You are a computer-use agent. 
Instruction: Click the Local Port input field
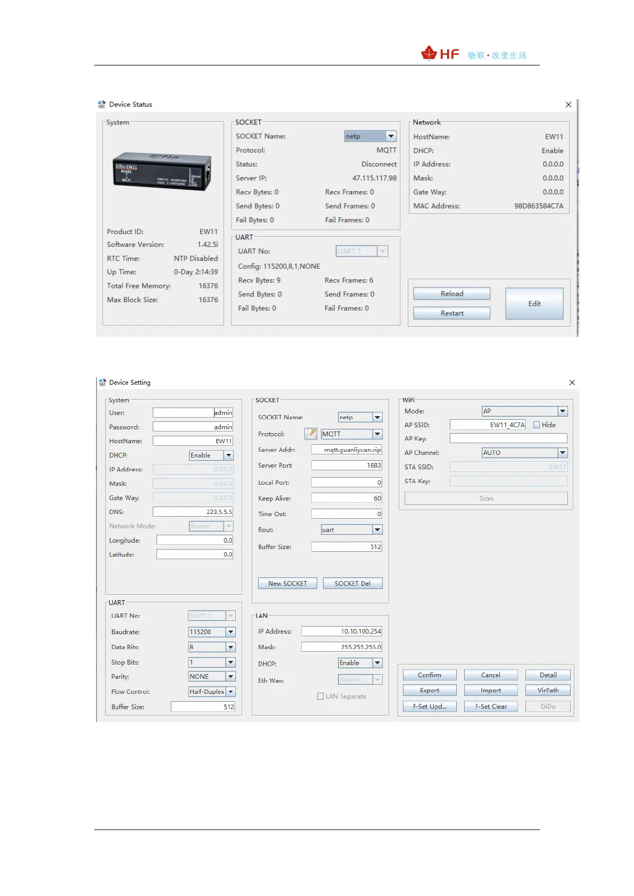coord(347,483)
